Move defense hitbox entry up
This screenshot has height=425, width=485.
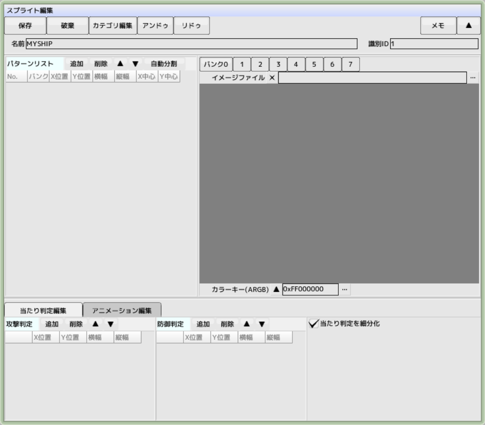[246, 324]
